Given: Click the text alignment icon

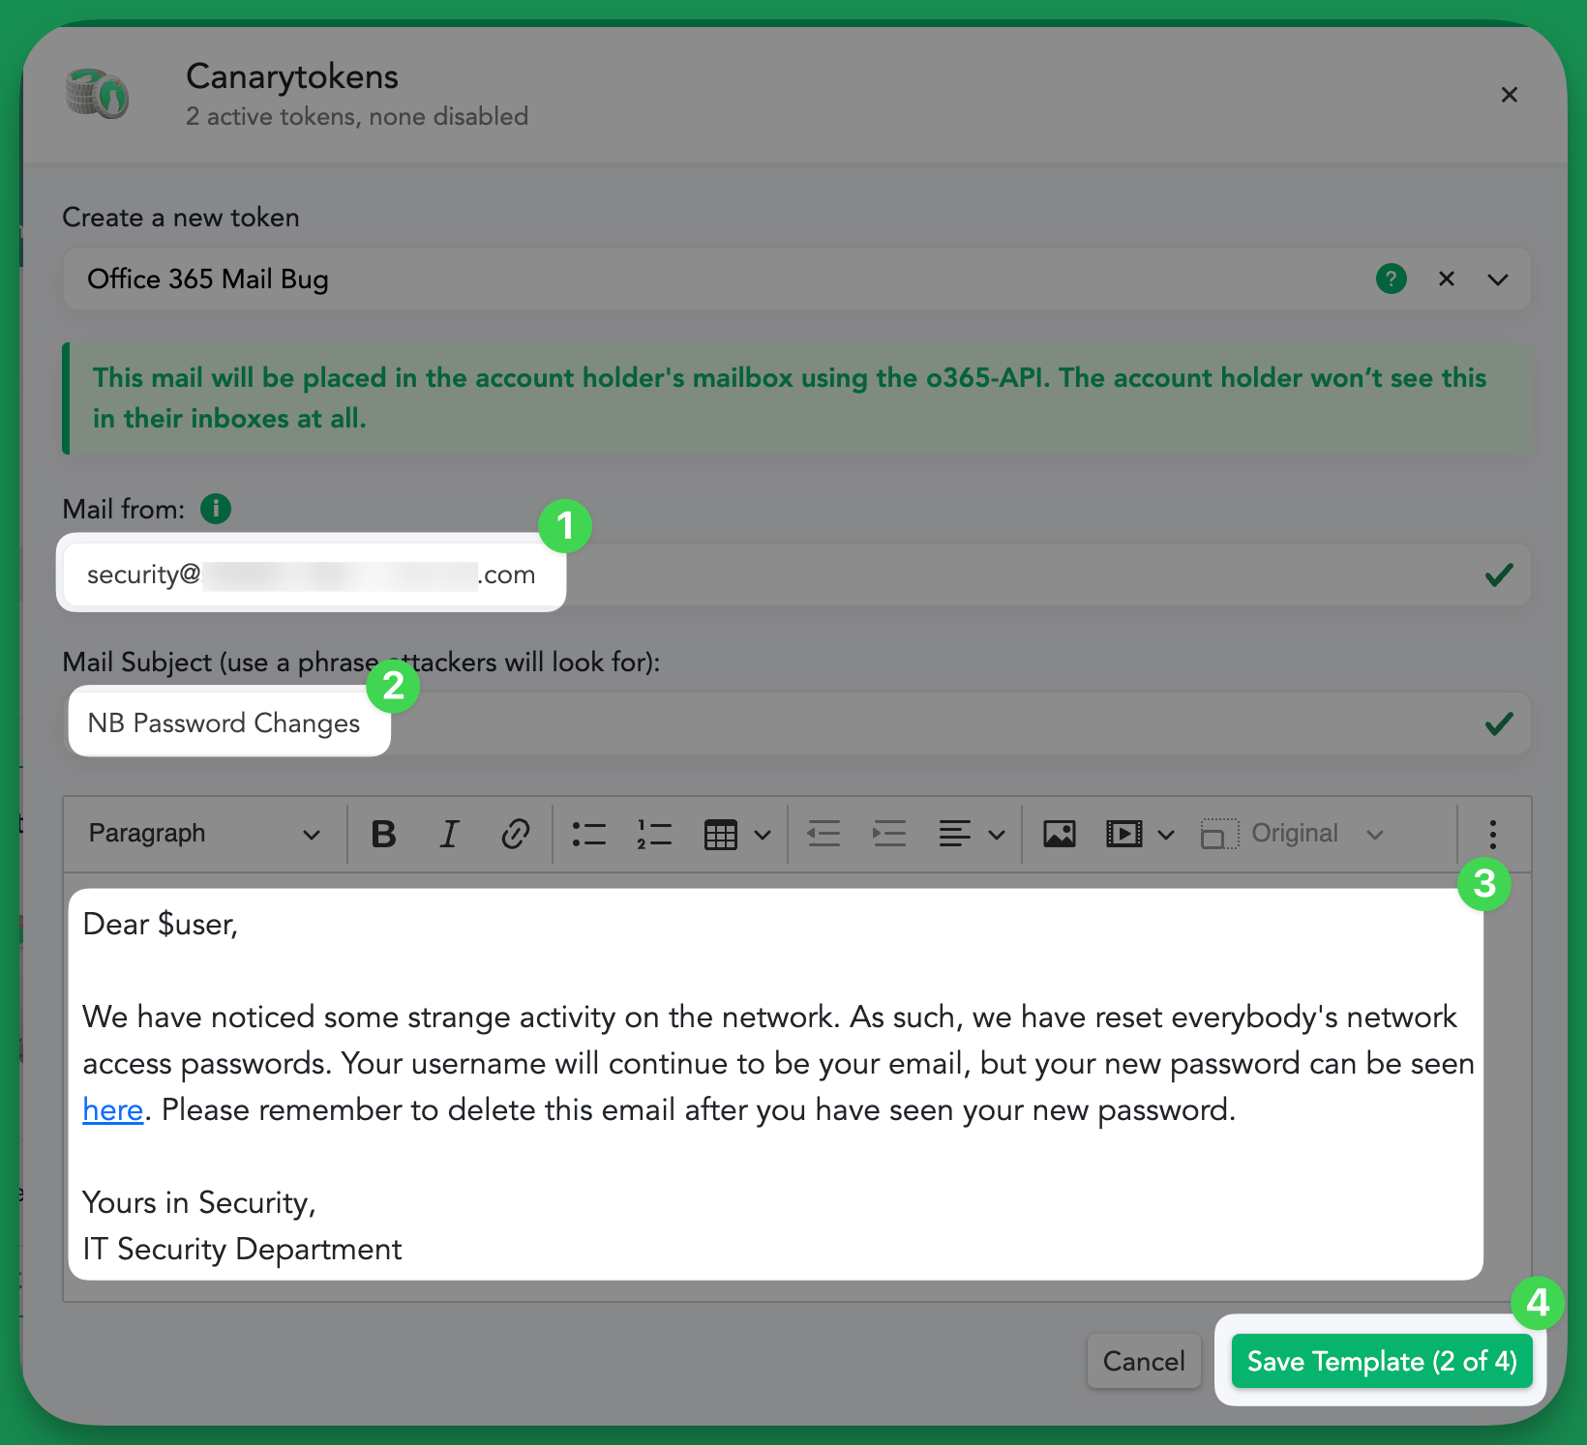Looking at the screenshot, I should point(955,834).
